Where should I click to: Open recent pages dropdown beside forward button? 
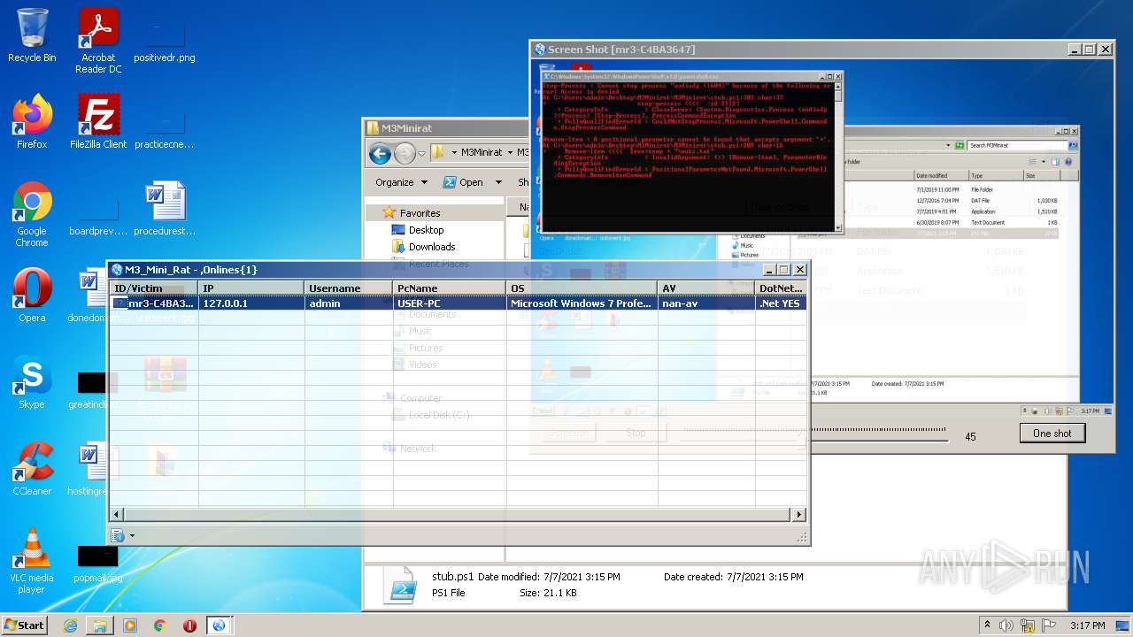pos(422,154)
